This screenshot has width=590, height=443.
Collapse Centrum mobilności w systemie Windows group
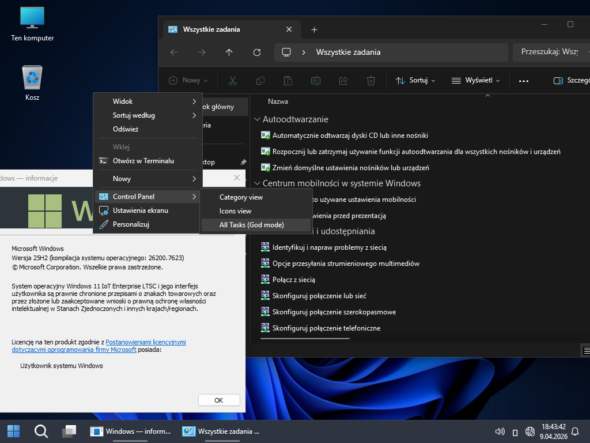(257, 183)
